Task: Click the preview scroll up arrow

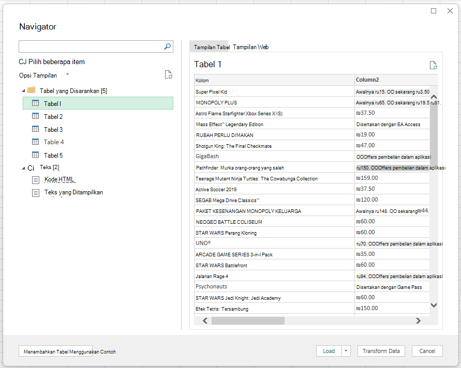Action: (434, 97)
